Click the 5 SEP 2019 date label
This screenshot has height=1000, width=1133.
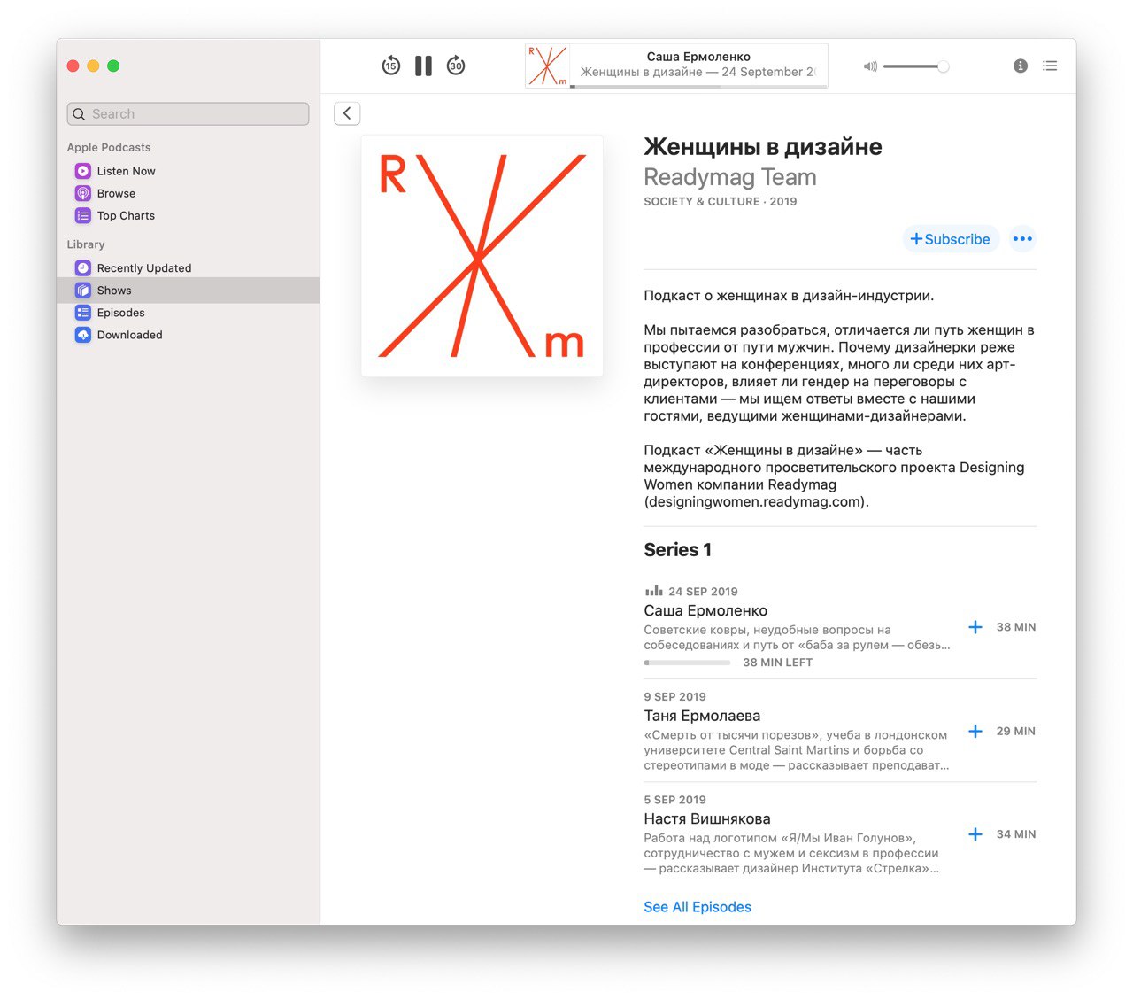[674, 800]
